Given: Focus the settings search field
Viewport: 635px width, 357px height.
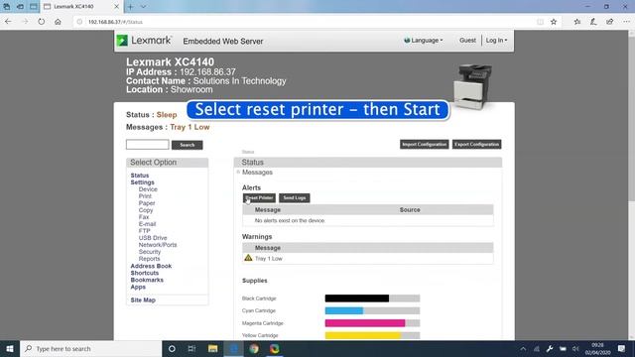Looking at the screenshot, I should pos(148,145).
